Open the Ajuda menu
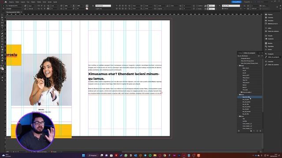282x158 pixels. click(x=55, y=2)
